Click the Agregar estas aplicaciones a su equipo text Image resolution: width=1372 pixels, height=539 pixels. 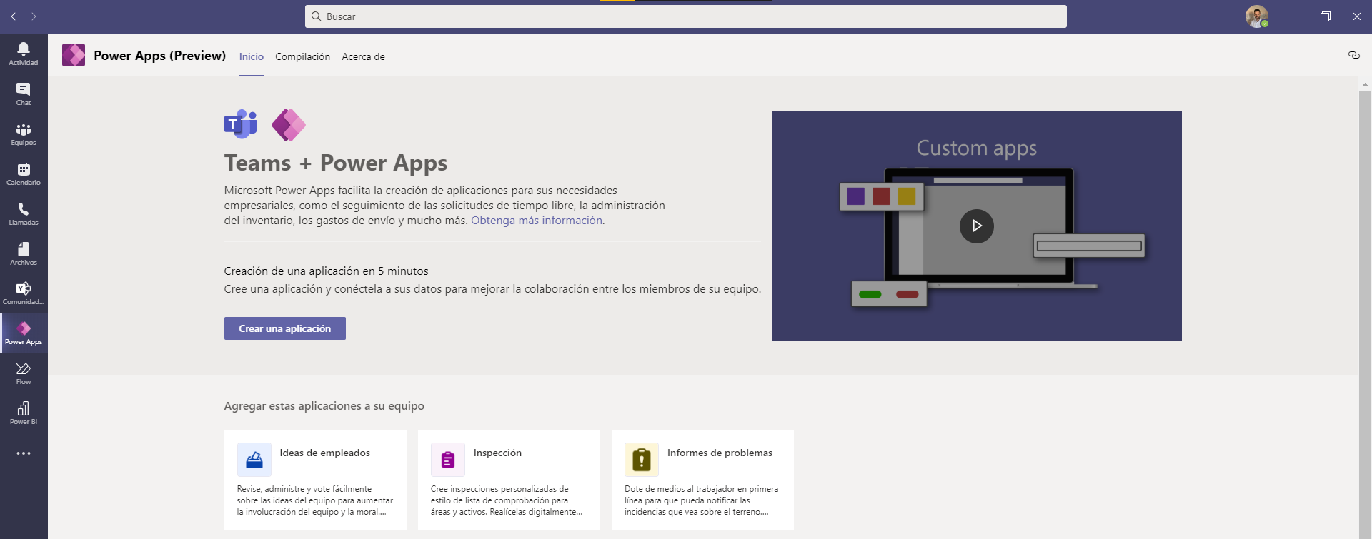pos(324,406)
